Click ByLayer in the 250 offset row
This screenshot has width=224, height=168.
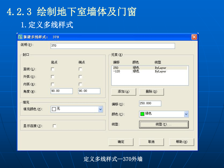coord(160,68)
